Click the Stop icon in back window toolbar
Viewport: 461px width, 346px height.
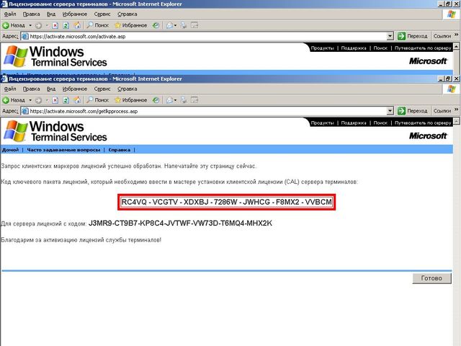click(55, 25)
